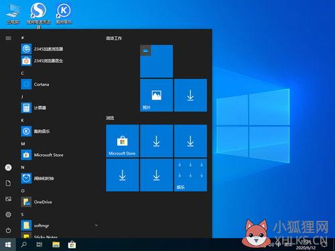
Task: Launch 2345加速浏览器 from the app list
Action: [x=60, y=49]
